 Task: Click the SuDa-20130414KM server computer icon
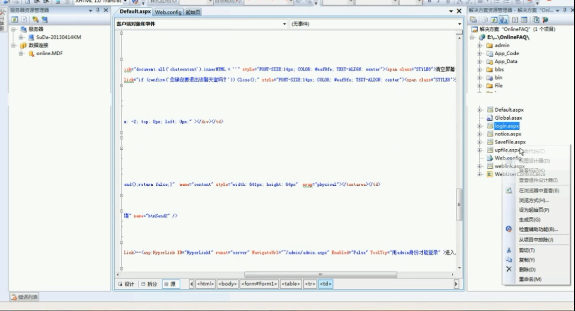coord(32,38)
